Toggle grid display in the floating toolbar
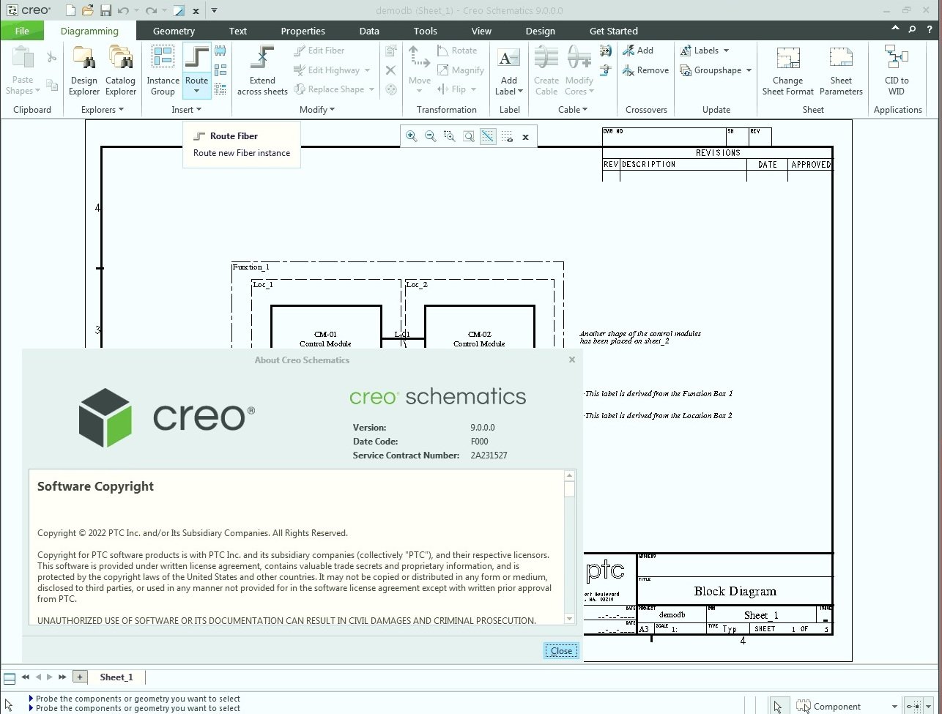942x714 pixels. click(507, 136)
